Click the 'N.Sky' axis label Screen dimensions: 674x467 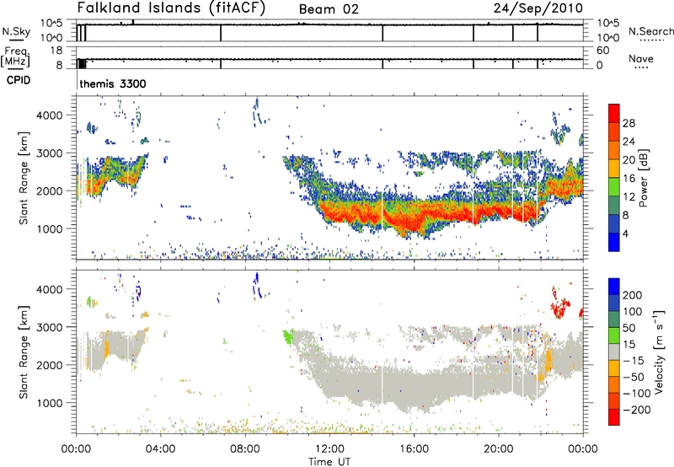(16, 31)
